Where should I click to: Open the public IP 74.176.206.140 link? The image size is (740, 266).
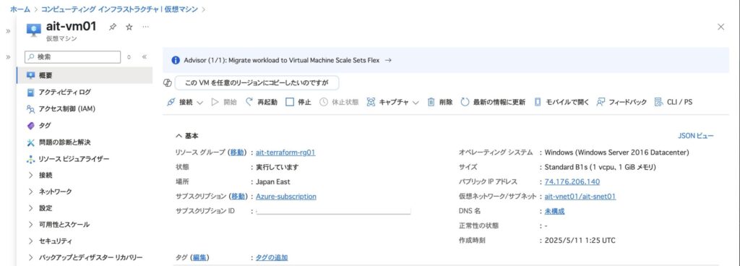pos(572,181)
